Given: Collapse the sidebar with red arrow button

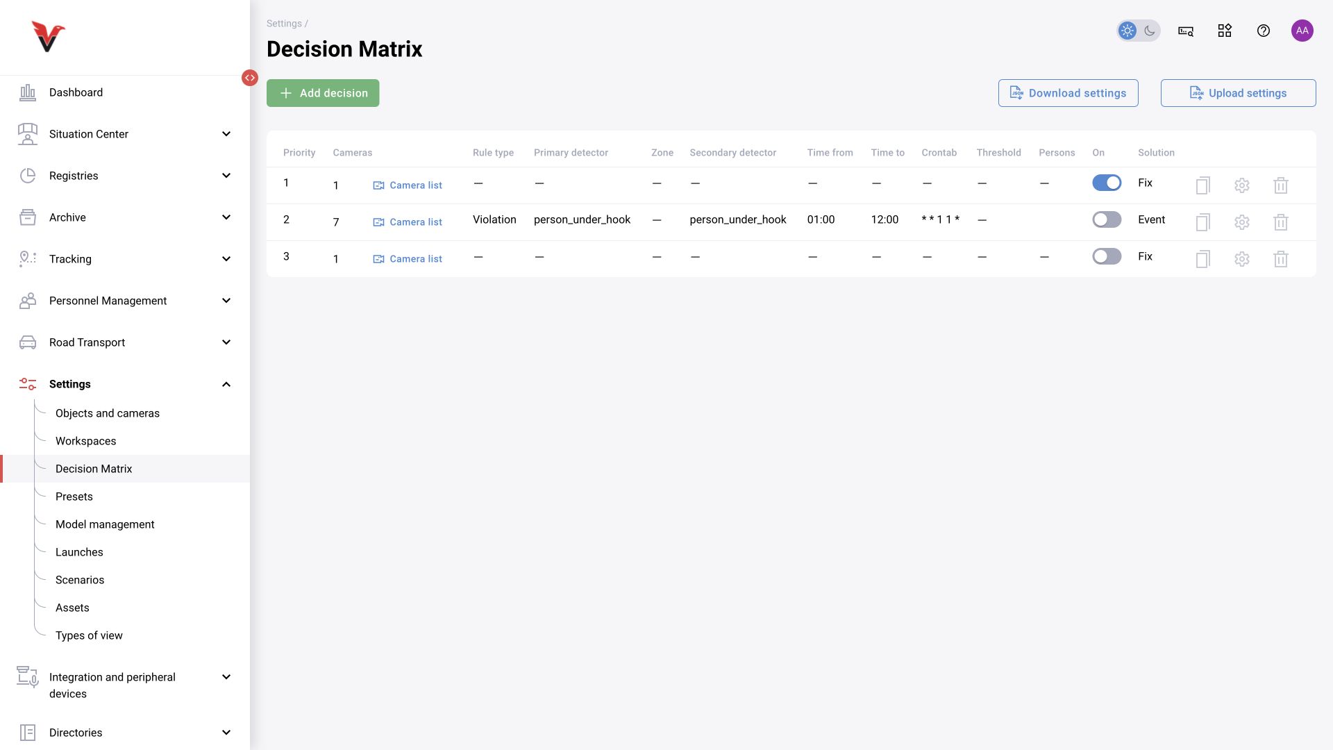Looking at the screenshot, I should [250, 78].
